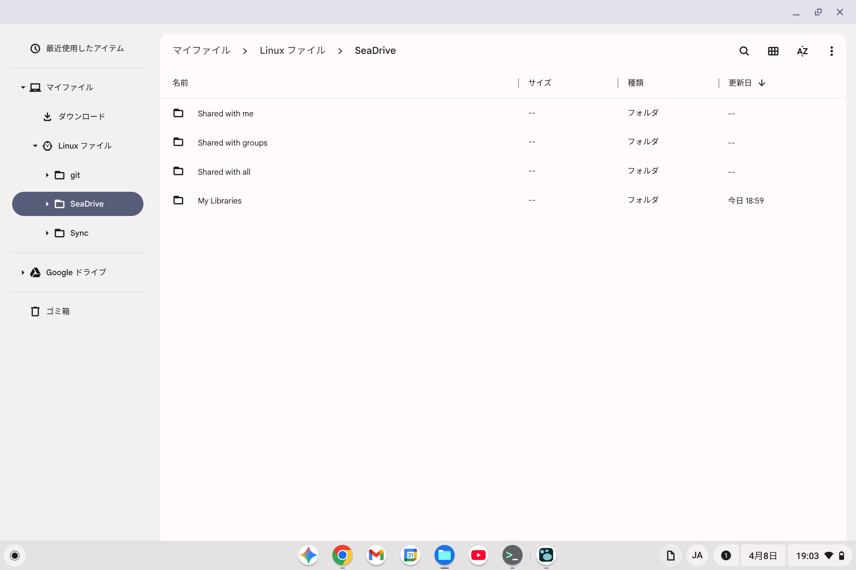Open the three-dot more menu
The width and height of the screenshot is (856, 570).
[x=831, y=51]
